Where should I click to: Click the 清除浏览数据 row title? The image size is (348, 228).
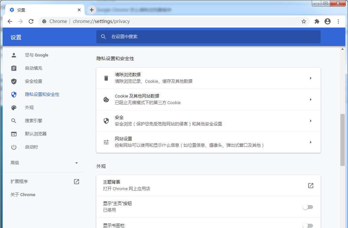[x=128, y=75]
